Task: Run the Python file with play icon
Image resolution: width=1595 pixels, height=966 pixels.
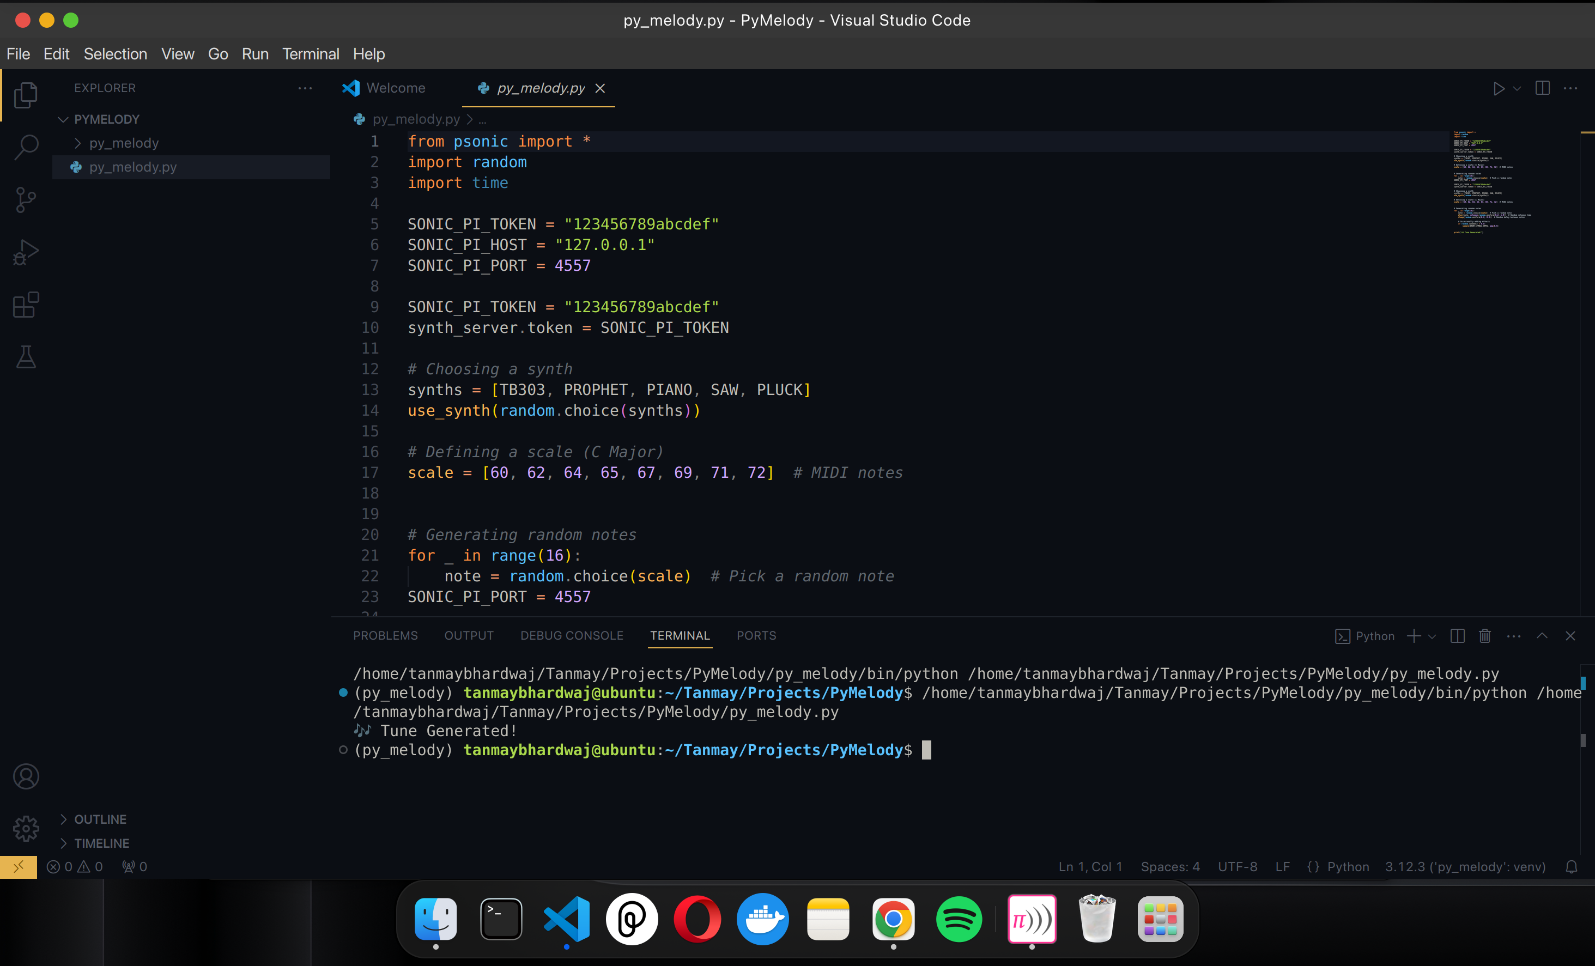Action: click(1499, 89)
